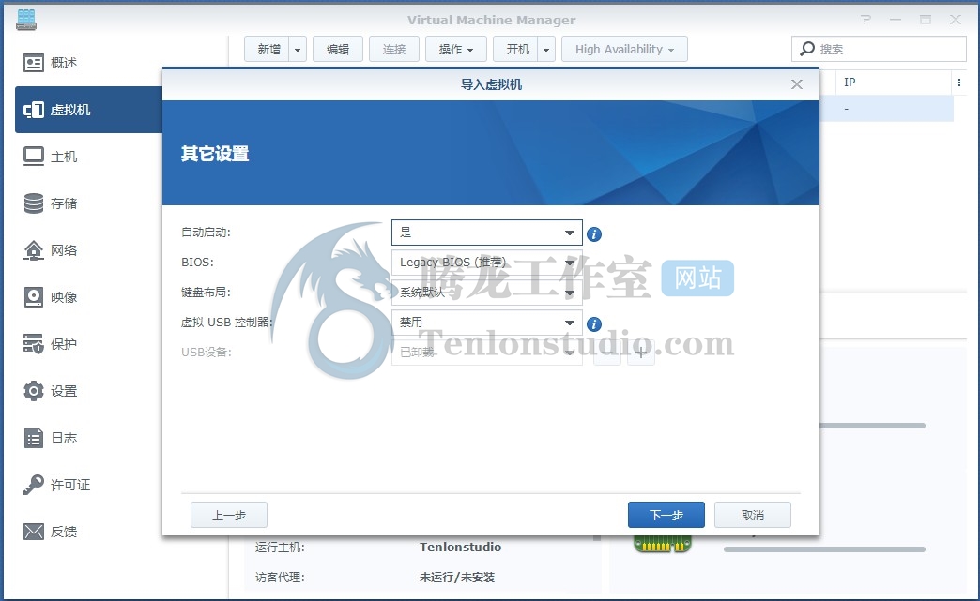Expand the BIOS Legacy BIOS dropdown
Image resolution: width=980 pixels, height=601 pixels.
[x=570, y=263]
